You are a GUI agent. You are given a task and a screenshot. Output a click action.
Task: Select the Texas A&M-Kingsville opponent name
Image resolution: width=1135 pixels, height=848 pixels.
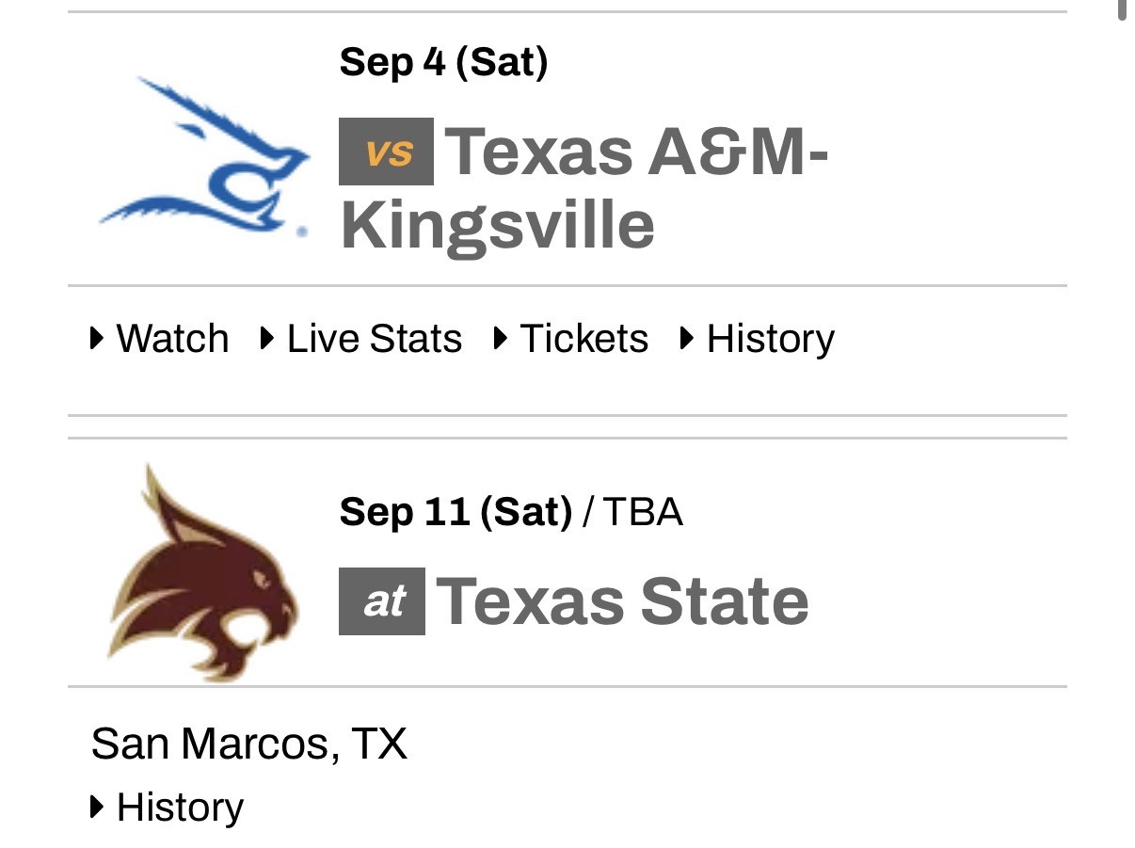[583, 188]
